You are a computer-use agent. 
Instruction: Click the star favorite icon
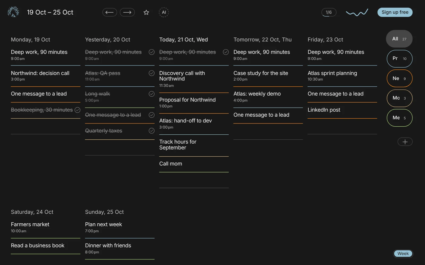(x=146, y=12)
